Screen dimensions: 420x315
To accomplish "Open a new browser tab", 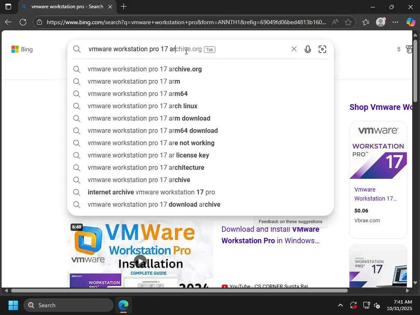I will tap(123, 7).
